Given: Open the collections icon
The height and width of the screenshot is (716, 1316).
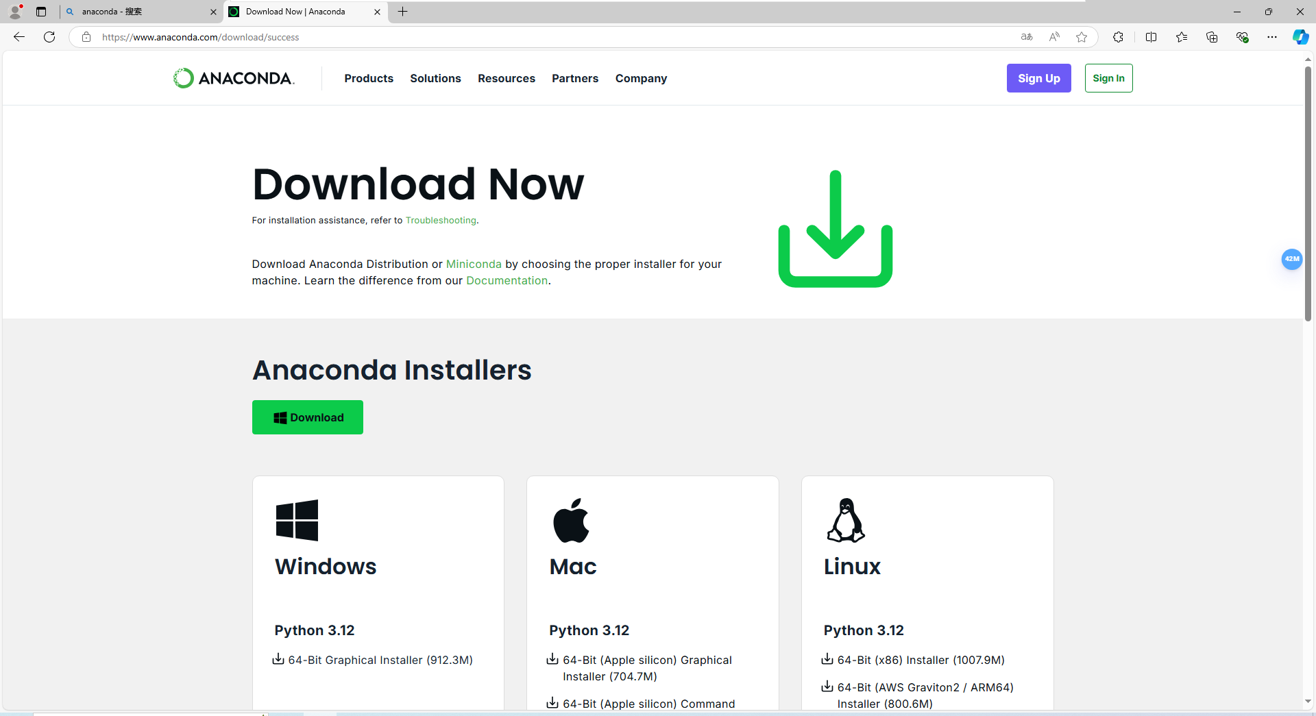Looking at the screenshot, I should [1212, 37].
